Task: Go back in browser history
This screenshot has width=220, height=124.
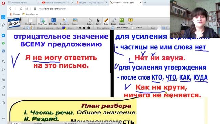Action: coord(10,9)
